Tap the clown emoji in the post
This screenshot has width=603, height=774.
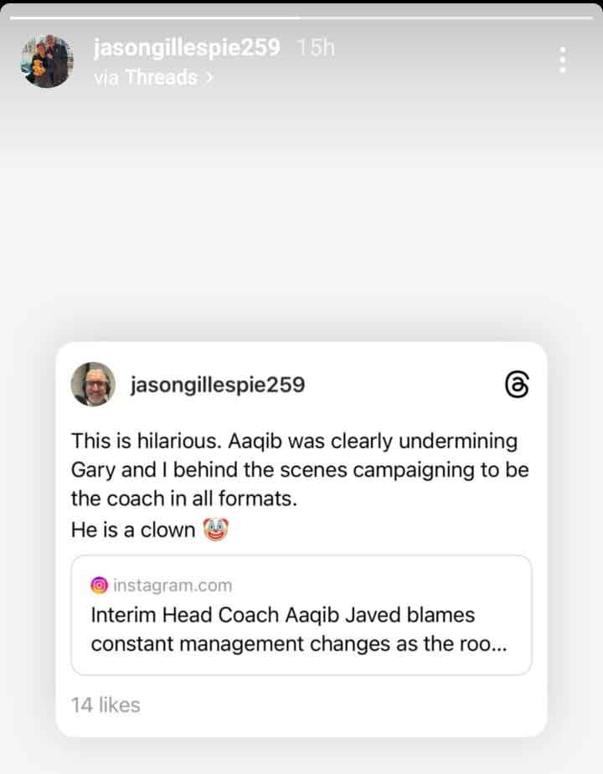pyautogui.click(x=215, y=529)
